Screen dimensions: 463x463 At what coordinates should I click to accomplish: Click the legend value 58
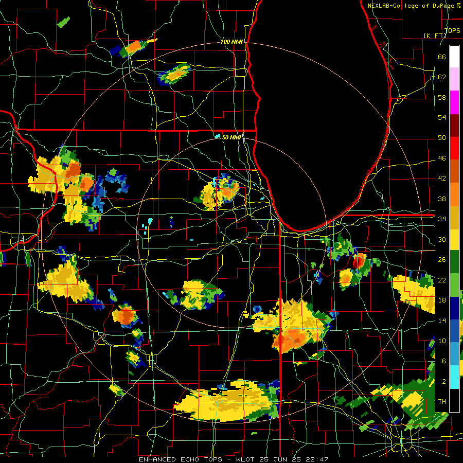(x=442, y=97)
